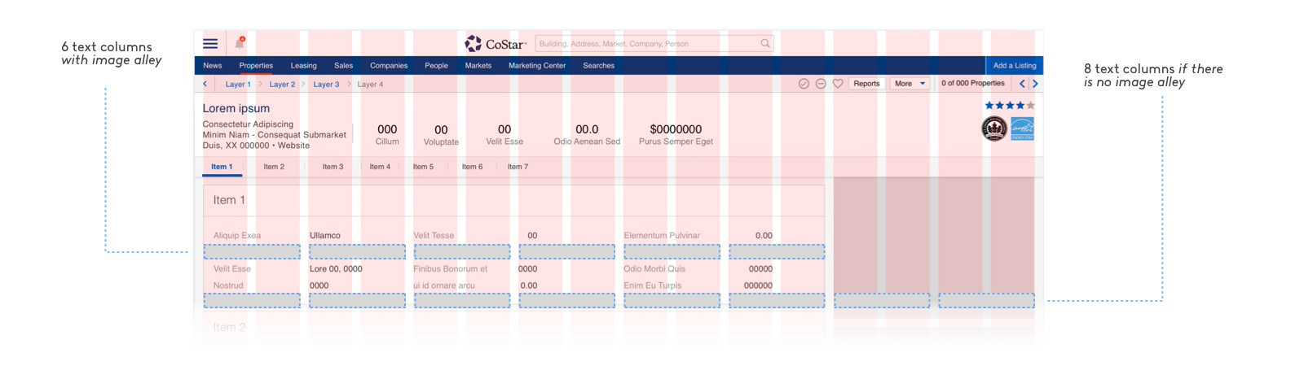Viewport: 1304px width, 366px height.
Task: Open the Leasing menu
Action: coord(303,66)
